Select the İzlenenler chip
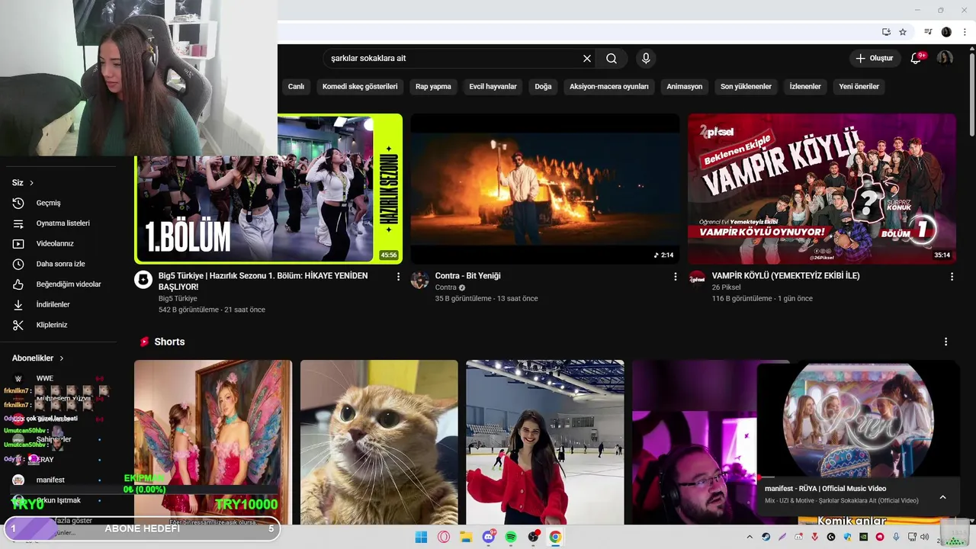The image size is (976, 549). coord(805,87)
